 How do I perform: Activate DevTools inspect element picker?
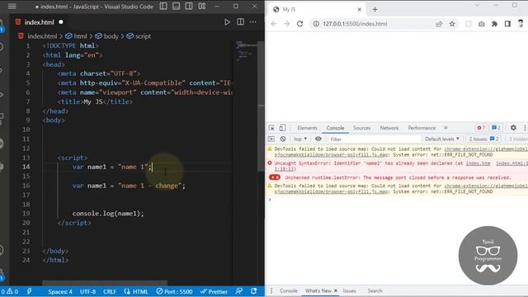pyautogui.click(x=271, y=128)
